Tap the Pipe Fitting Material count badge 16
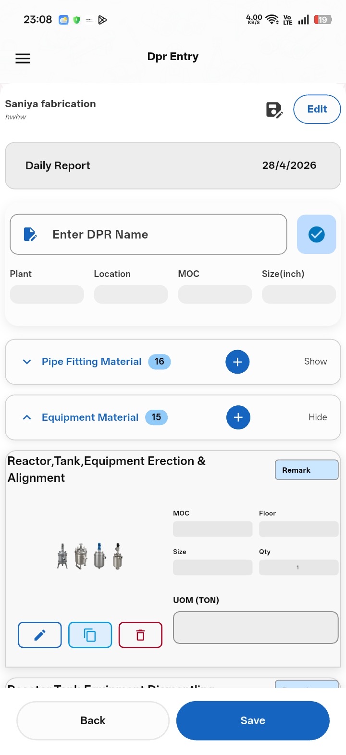346x755 pixels. (160, 362)
